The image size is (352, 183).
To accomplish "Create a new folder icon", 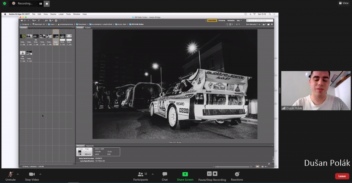I will [x=268, y=24].
